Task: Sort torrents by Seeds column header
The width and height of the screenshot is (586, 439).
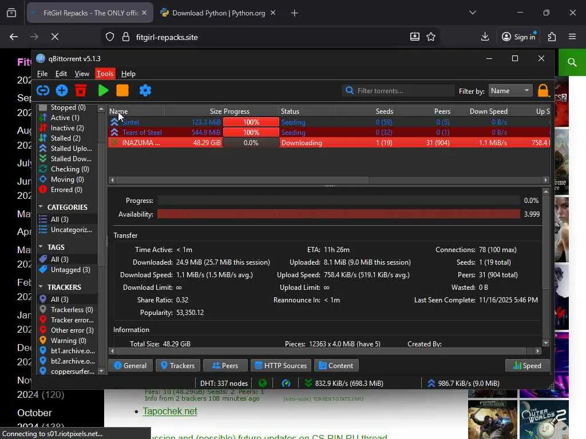Action: (x=365, y=111)
